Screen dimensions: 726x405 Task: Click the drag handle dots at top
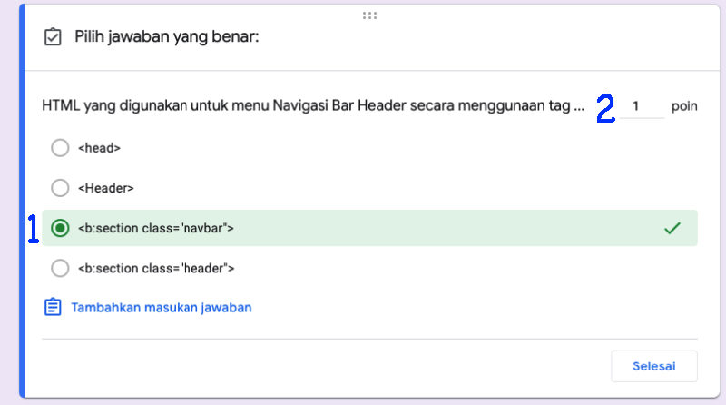[x=369, y=15]
